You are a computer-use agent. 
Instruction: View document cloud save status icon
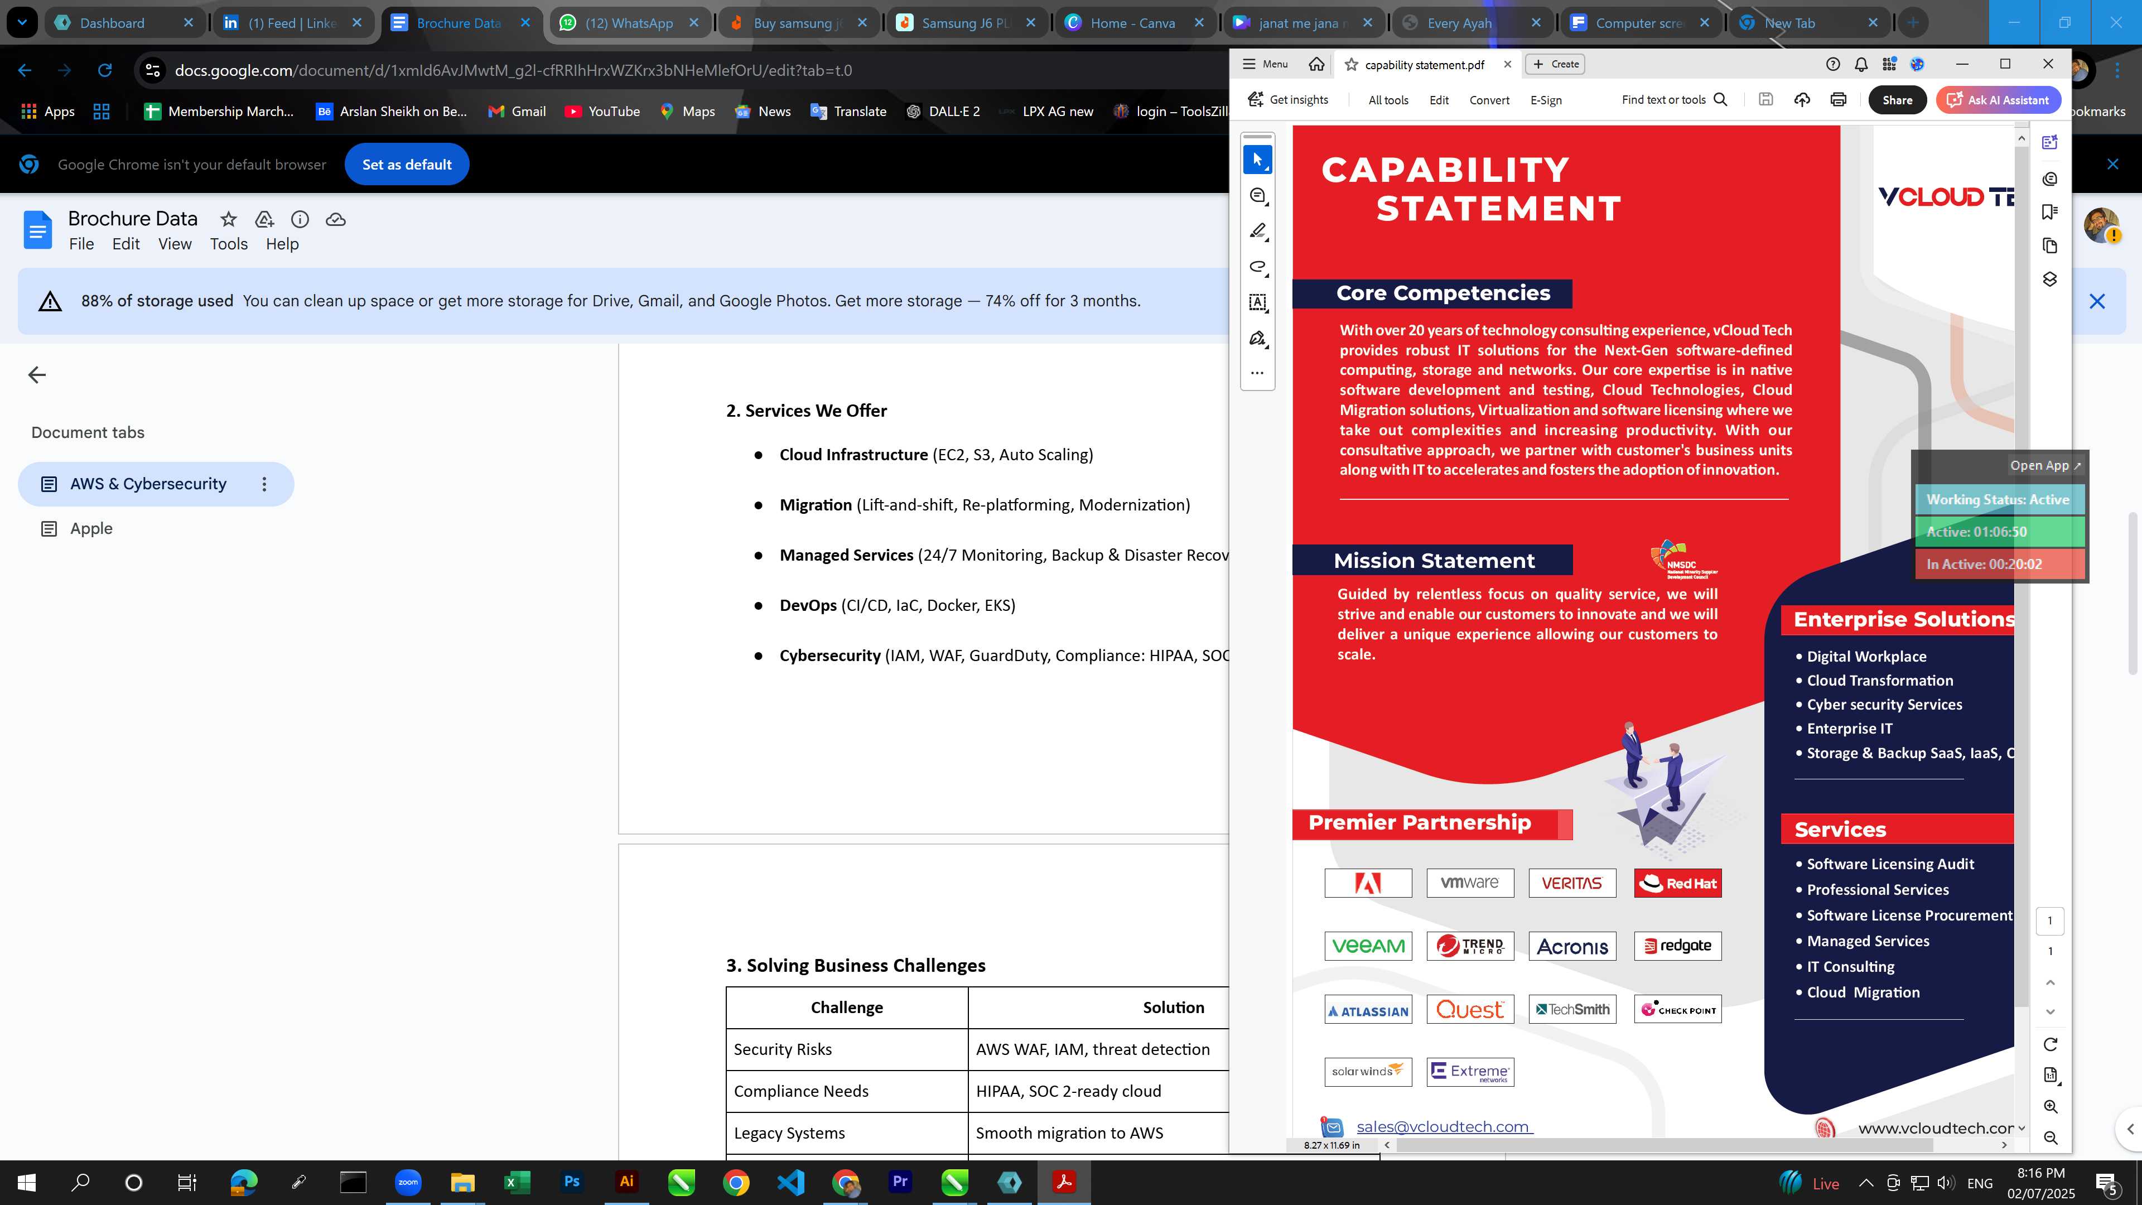pyautogui.click(x=335, y=220)
